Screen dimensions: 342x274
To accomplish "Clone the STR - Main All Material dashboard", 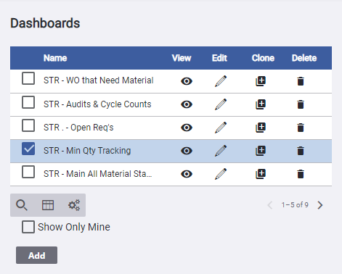I will coord(261,174).
